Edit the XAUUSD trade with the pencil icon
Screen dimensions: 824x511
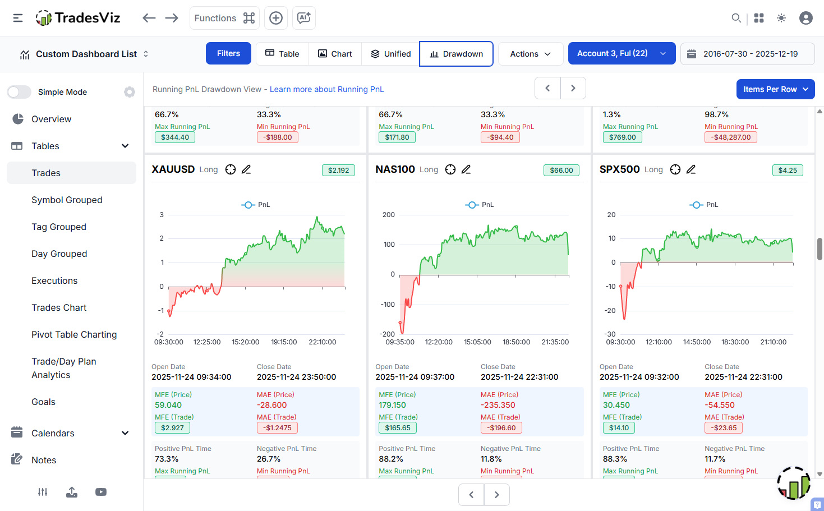coord(247,169)
